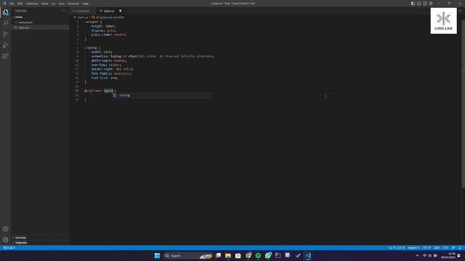
Task: Open Spotify from the taskbar
Action: coord(258,256)
